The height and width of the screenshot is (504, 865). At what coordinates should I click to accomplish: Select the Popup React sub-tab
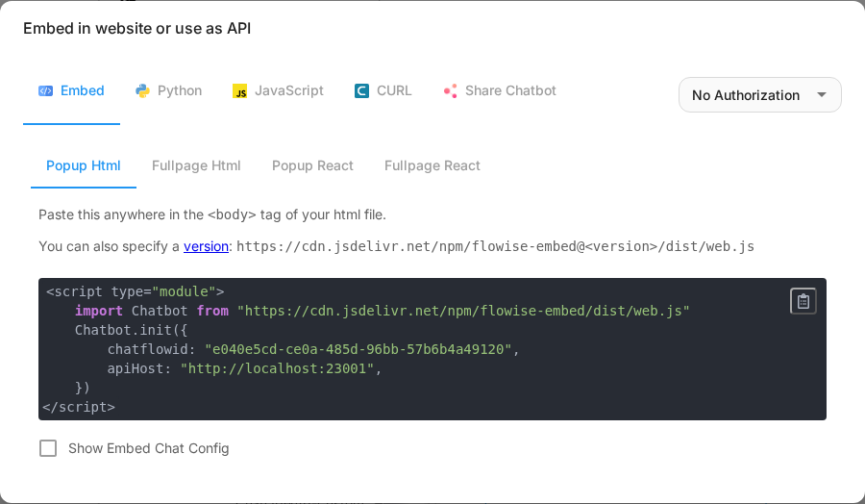(312, 166)
